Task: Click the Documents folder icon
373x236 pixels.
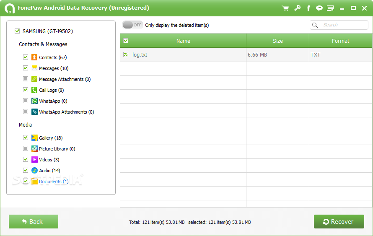Action: pos(34,181)
